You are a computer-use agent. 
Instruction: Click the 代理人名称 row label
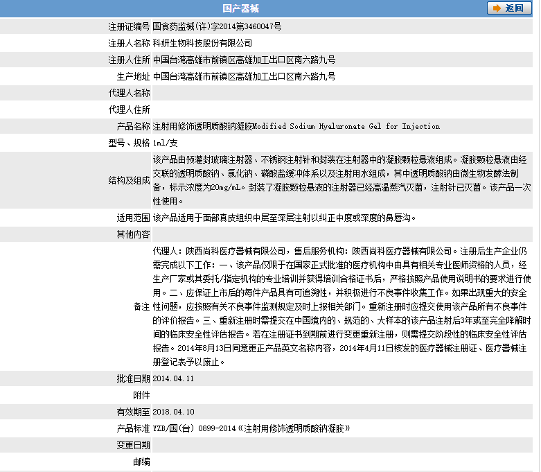129,93
